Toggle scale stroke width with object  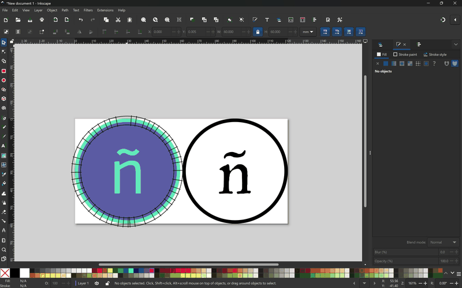(x=325, y=32)
